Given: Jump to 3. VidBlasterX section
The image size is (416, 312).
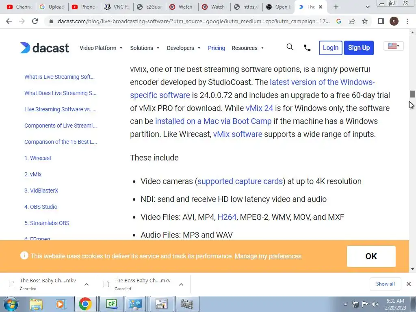Looking at the screenshot, I should click(41, 191).
